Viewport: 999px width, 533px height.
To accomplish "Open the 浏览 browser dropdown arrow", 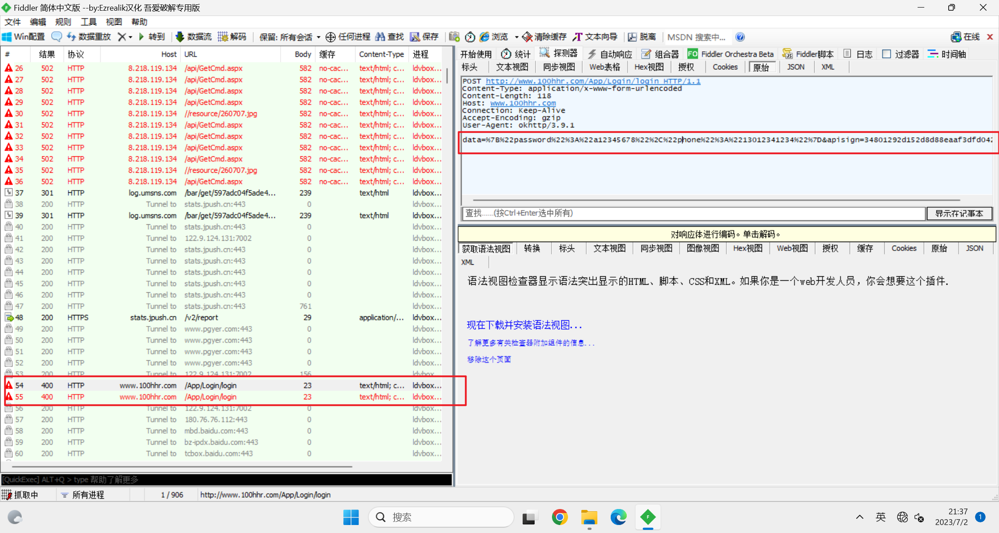I will click(x=516, y=36).
